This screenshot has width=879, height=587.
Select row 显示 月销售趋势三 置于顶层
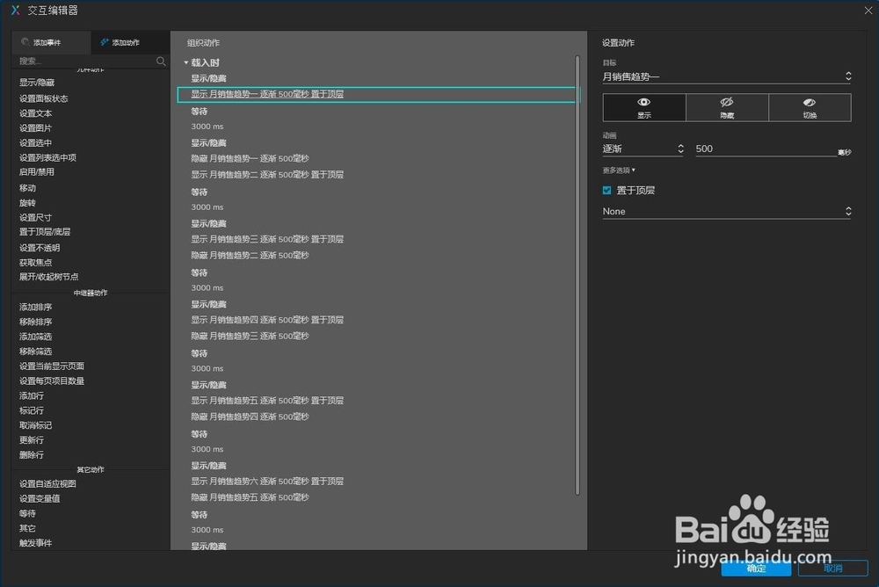[267, 239]
